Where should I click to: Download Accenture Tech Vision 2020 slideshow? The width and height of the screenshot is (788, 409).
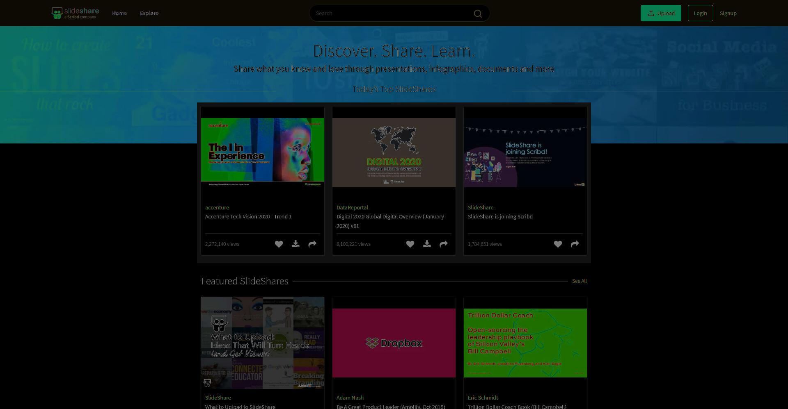[x=295, y=244]
